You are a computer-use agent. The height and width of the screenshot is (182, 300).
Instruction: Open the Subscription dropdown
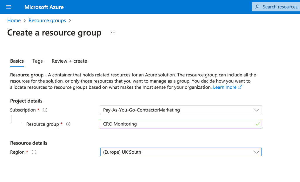[x=181, y=110]
